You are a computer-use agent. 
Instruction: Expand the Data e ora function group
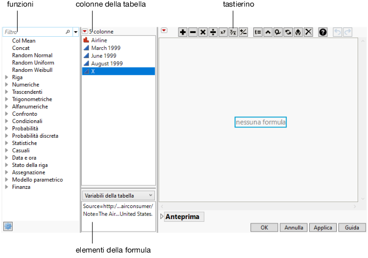[x=7, y=158]
